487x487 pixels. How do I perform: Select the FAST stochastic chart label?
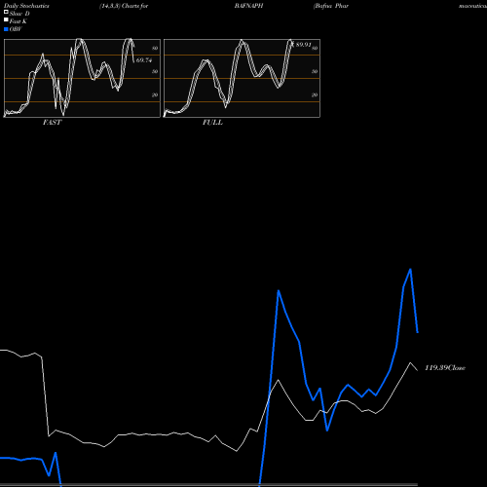point(52,123)
